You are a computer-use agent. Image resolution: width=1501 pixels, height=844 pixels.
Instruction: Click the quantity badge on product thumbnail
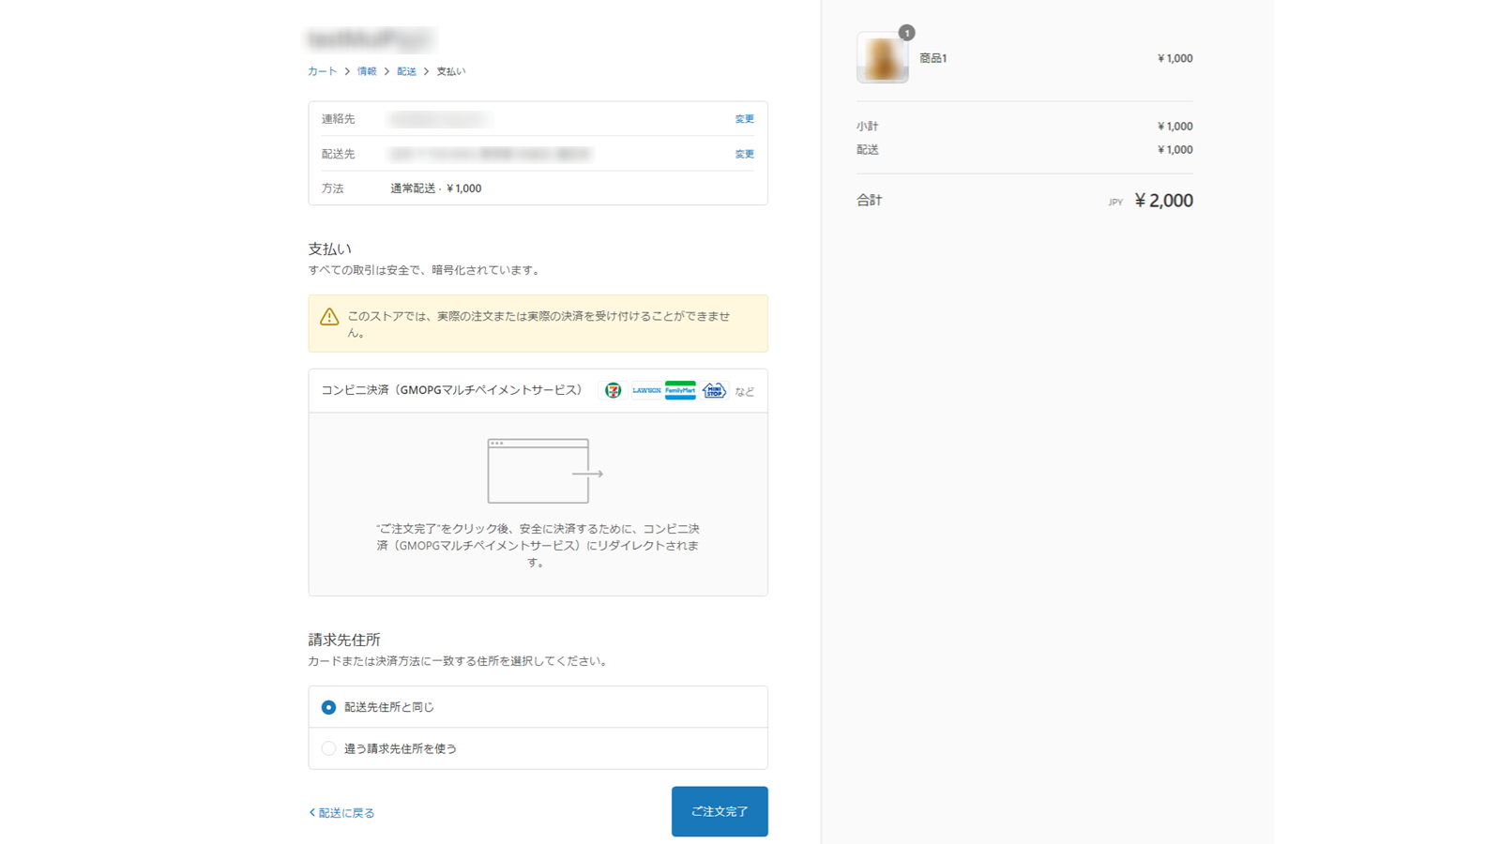(906, 33)
